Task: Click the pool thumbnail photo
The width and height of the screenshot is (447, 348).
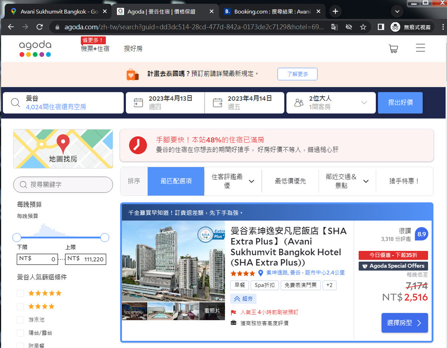Action: click(160, 311)
